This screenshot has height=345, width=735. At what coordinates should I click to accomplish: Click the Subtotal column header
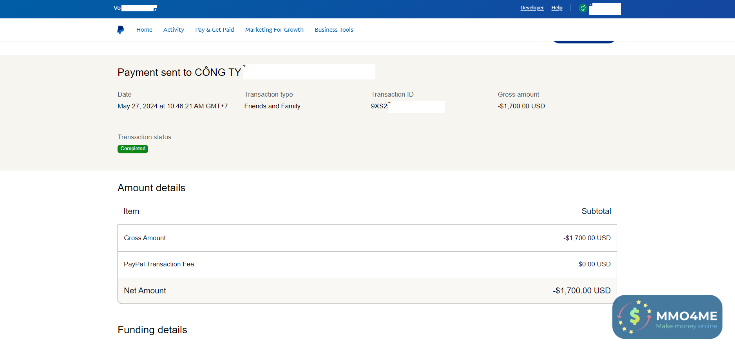click(596, 211)
